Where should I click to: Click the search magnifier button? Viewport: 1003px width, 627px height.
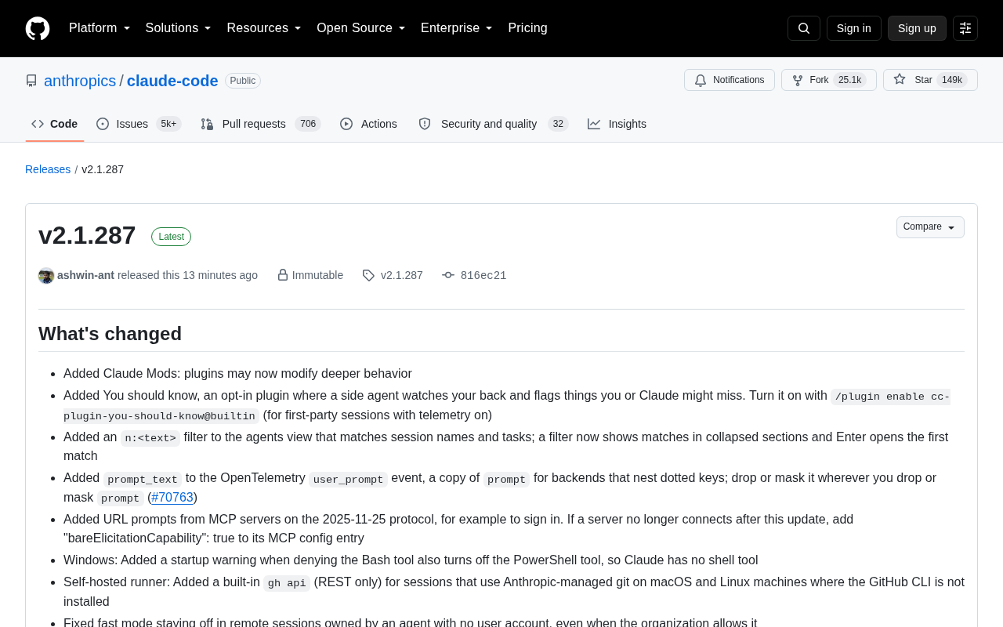click(804, 28)
